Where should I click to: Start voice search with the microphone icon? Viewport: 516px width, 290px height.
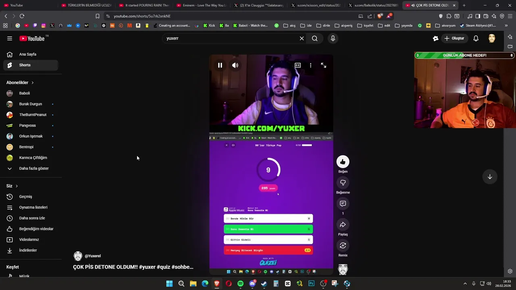pyautogui.click(x=333, y=38)
